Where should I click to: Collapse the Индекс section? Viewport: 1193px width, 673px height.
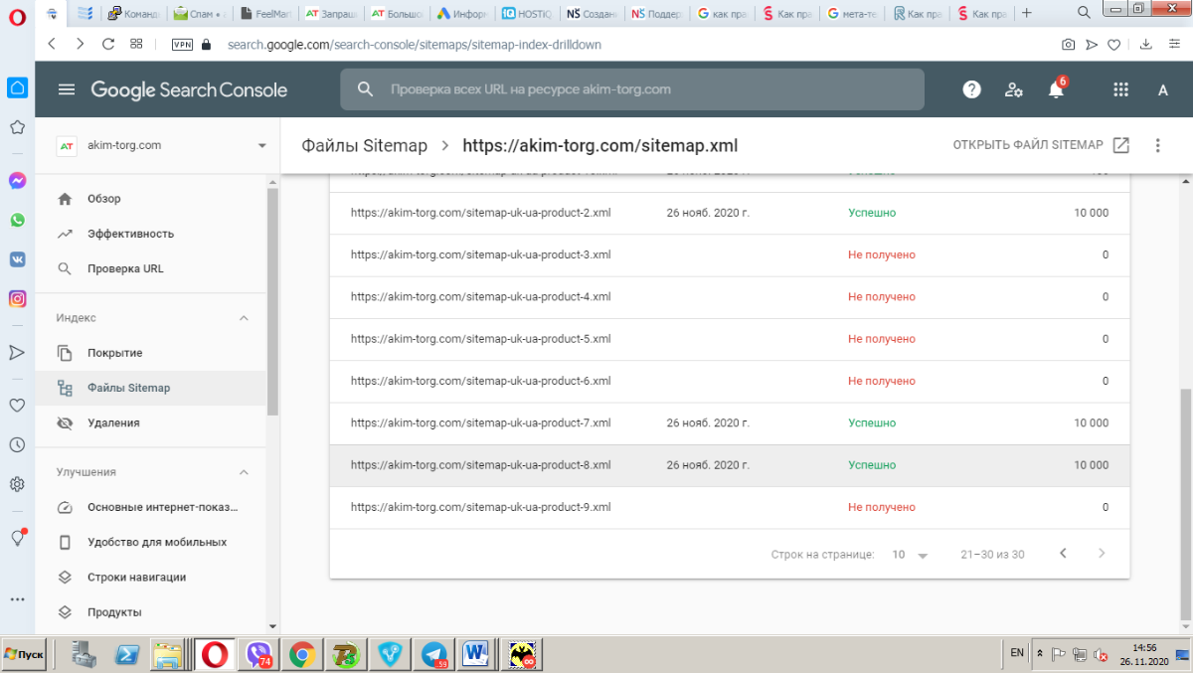pos(244,318)
